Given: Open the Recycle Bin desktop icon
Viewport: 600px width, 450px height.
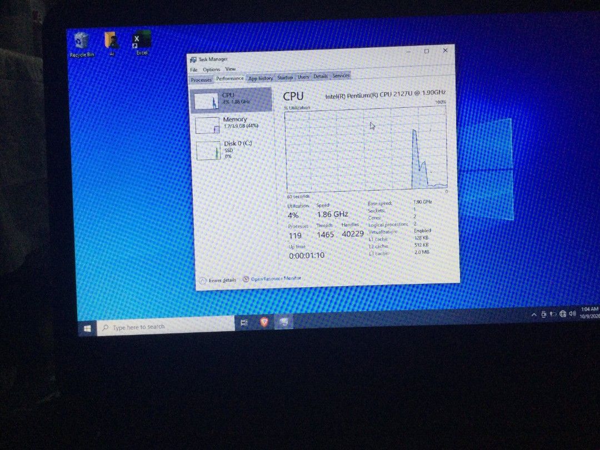Looking at the screenshot, I should pyautogui.click(x=81, y=45).
